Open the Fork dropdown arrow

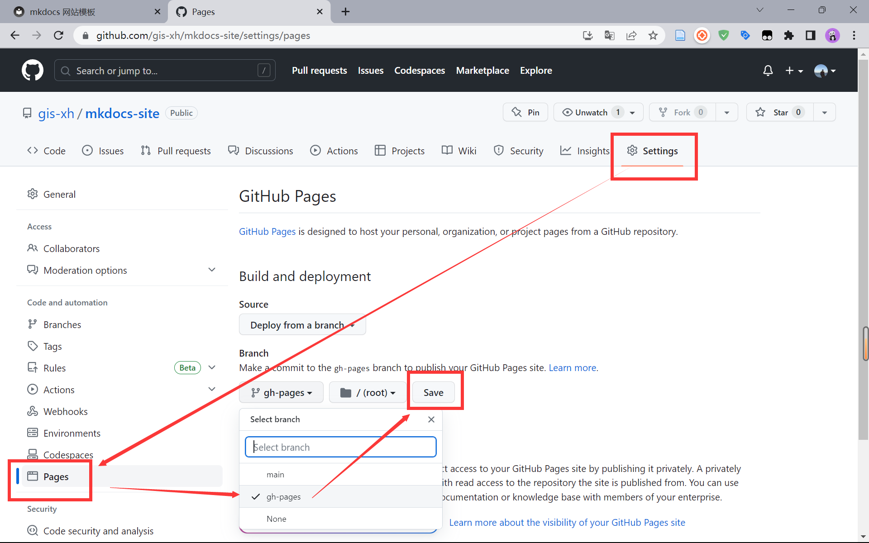click(727, 112)
